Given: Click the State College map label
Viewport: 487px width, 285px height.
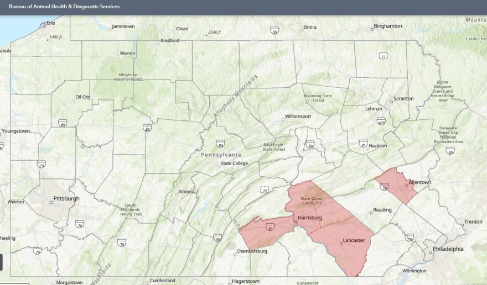Looking at the screenshot, I should click(235, 163).
